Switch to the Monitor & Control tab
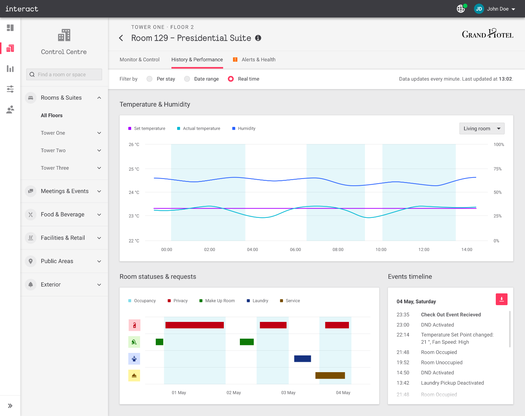Viewport: 525px width, 416px height. pyautogui.click(x=139, y=60)
